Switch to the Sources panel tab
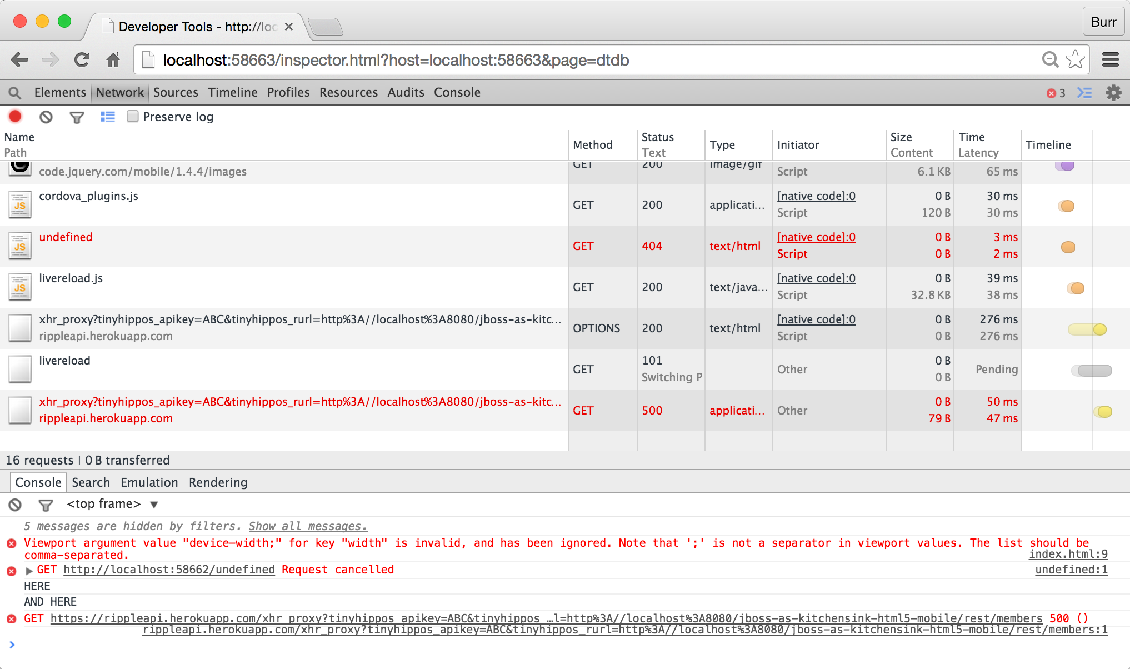Viewport: 1130px width, 669px height. coord(176,93)
